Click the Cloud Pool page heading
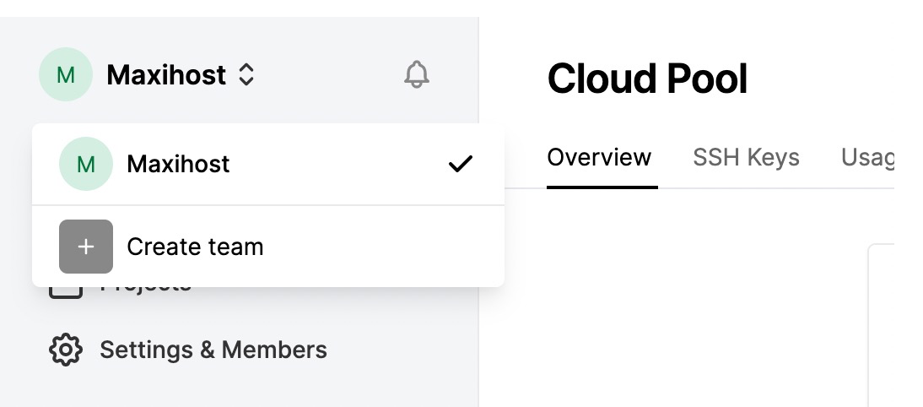923x407 pixels. click(647, 79)
